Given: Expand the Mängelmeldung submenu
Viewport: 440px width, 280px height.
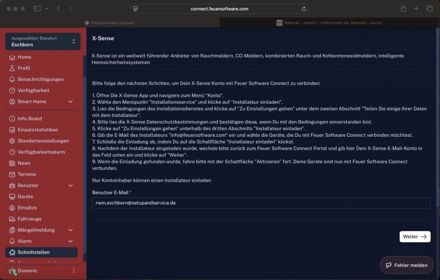Looking at the screenshot, I should 70,230.
